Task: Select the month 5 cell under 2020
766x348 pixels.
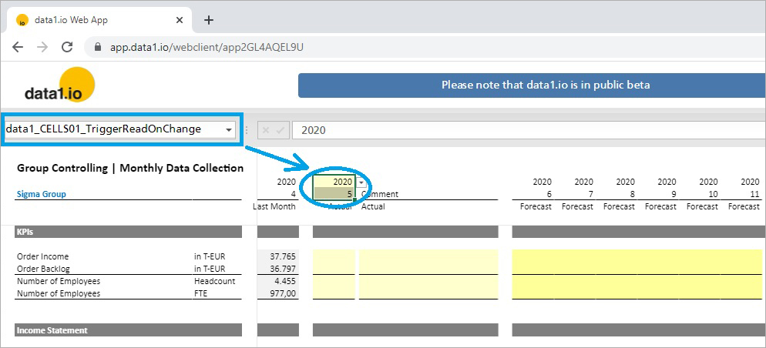Action: (334, 194)
